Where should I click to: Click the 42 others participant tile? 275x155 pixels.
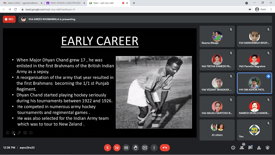(x=217, y=130)
